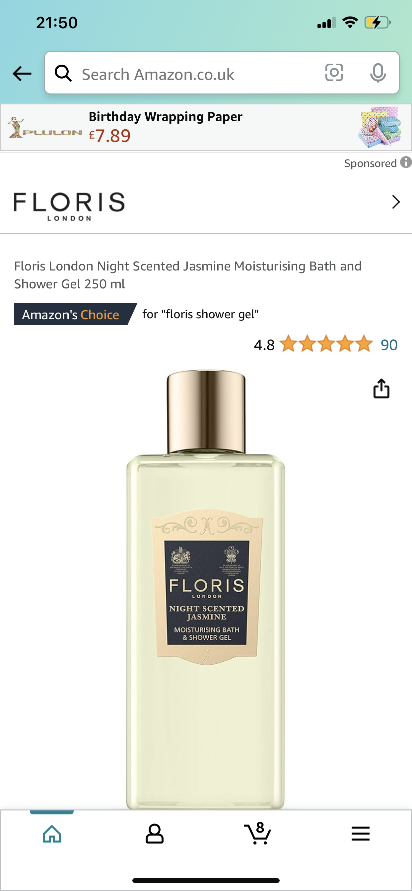This screenshot has width=412, height=891.
Task: Tap the five-star rating graphic
Action: tap(326, 344)
